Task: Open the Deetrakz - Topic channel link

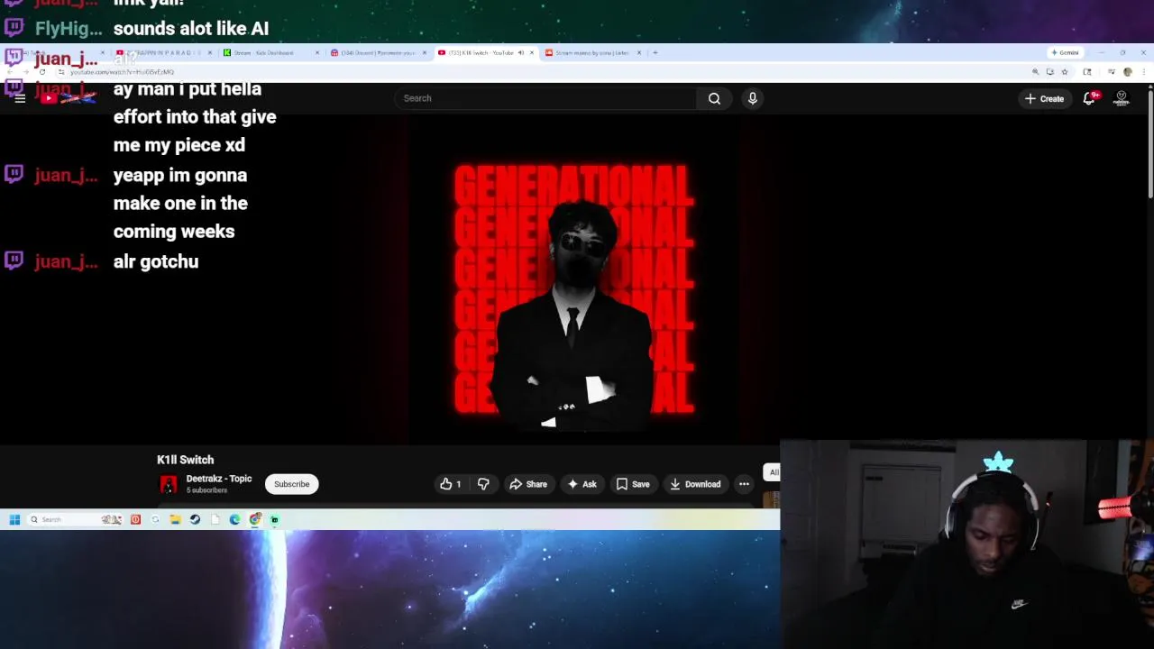Action: pos(219,479)
